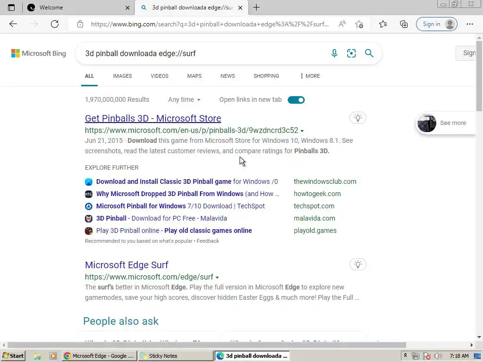483x362 pixels.
Task: Click the Show desktop tray button
Action: (x=477, y=356)
